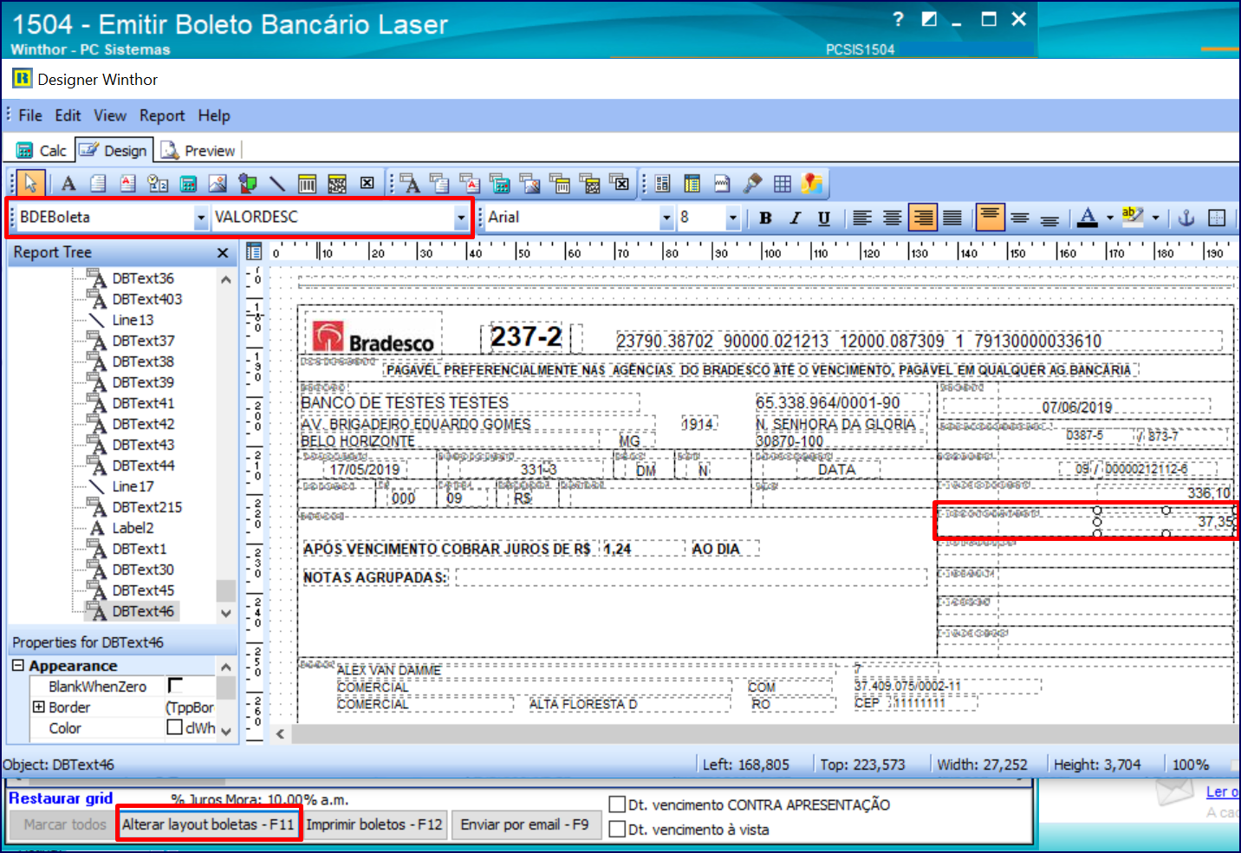Screen dimensions: 1241x853
Task: Select the DBCheckBox component tool
Action: click(x=620, y=183)
